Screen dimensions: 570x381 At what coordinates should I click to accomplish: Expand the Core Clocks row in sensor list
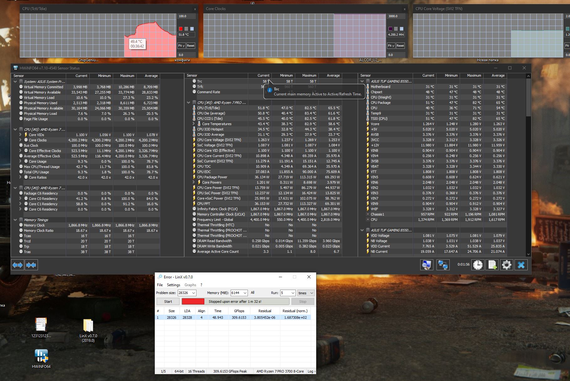pyautogui.click(x=20, y=140)
